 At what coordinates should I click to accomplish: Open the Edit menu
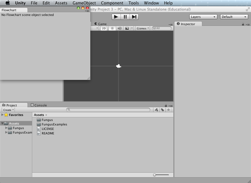(x=46, y=3)
